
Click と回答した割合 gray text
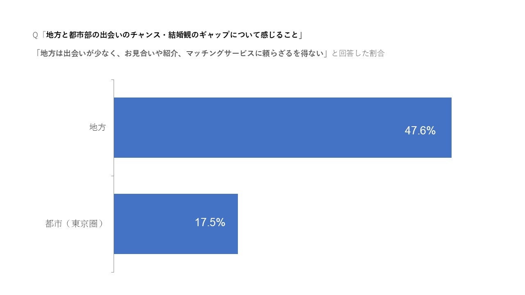[358, 53]
